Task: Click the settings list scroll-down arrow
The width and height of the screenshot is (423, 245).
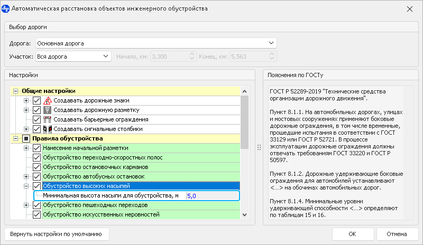Action: (244, 215)
